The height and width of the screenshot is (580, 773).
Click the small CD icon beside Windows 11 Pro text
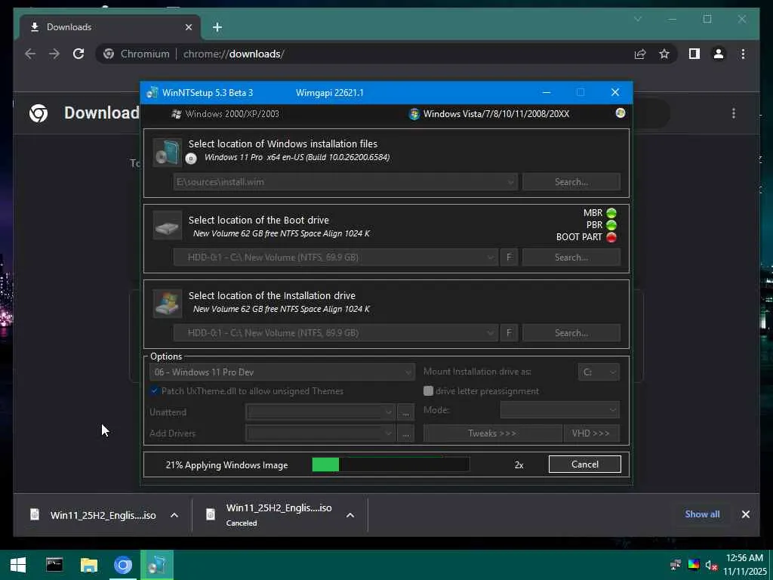pyautogui.click(x=191, y=159)
